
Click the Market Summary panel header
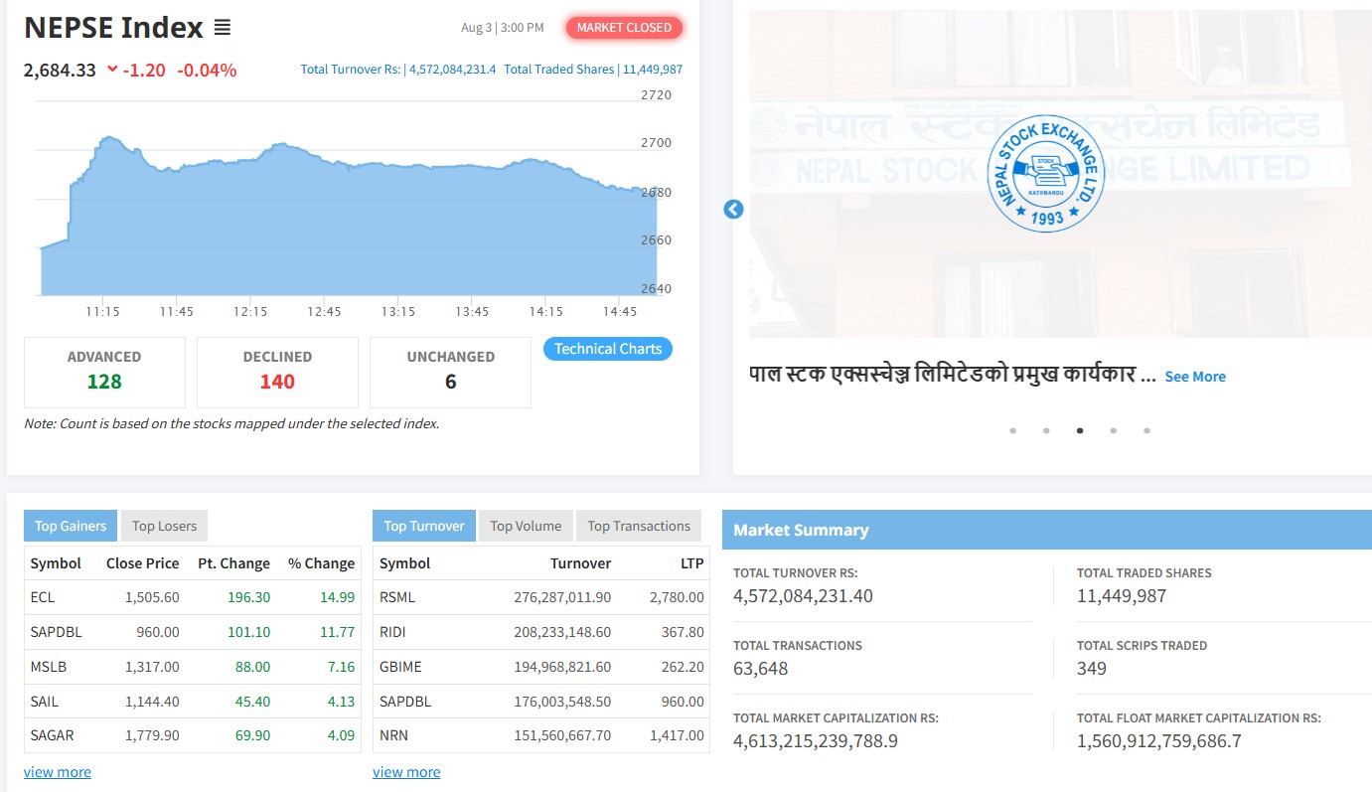pos(1047,530)
